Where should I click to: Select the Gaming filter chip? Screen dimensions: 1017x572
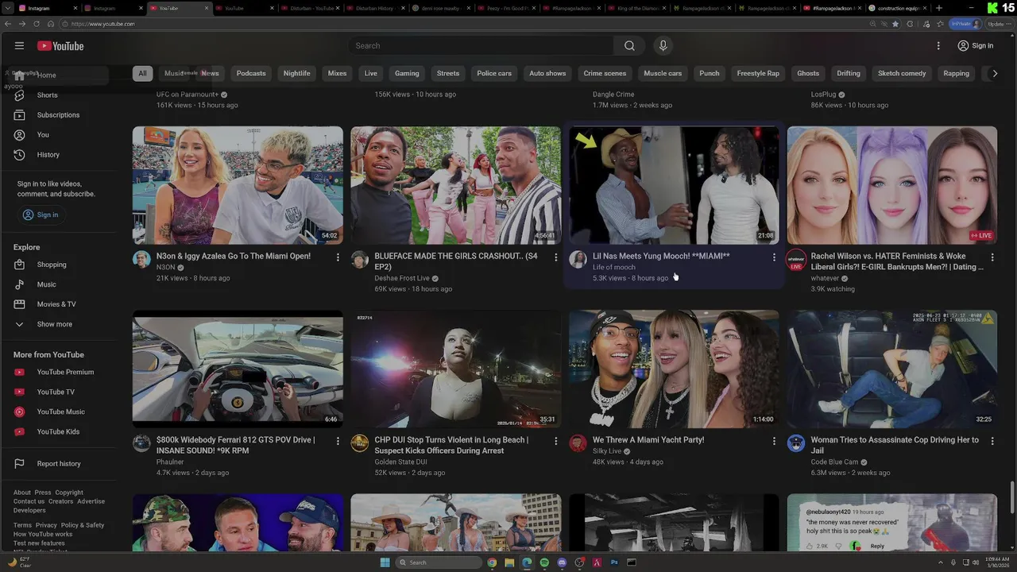[407, 73]
